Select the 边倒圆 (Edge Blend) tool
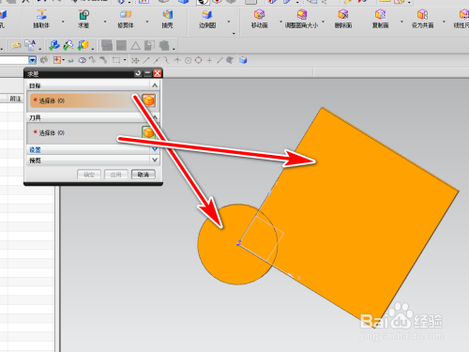 207,18
